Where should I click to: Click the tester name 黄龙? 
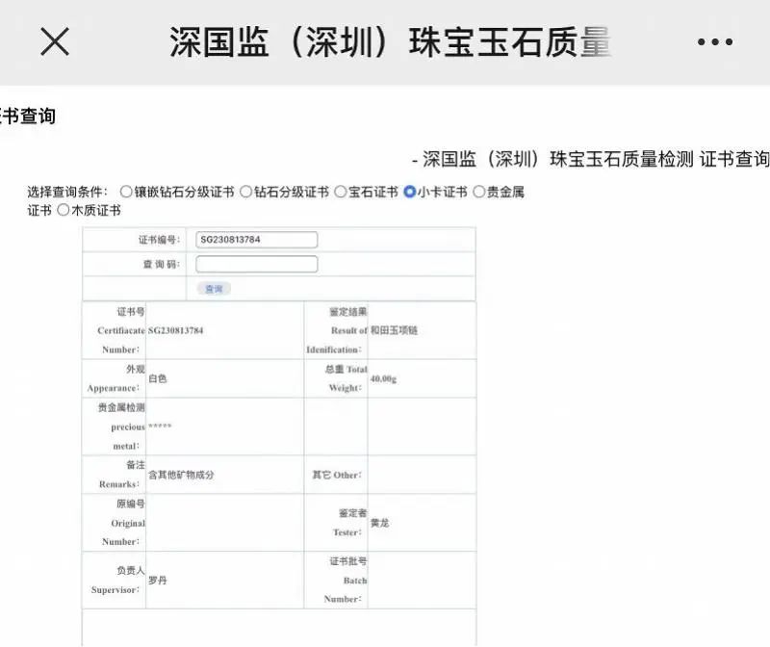(x=379, y=523)
